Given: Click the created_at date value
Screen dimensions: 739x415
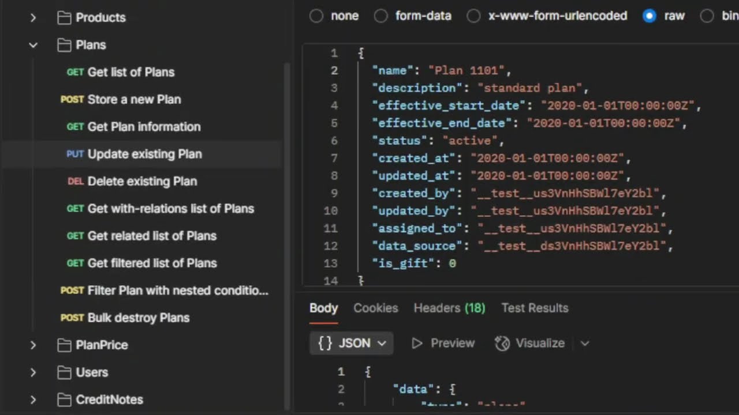Looking at the screenshot, I should tap(547, 159).
